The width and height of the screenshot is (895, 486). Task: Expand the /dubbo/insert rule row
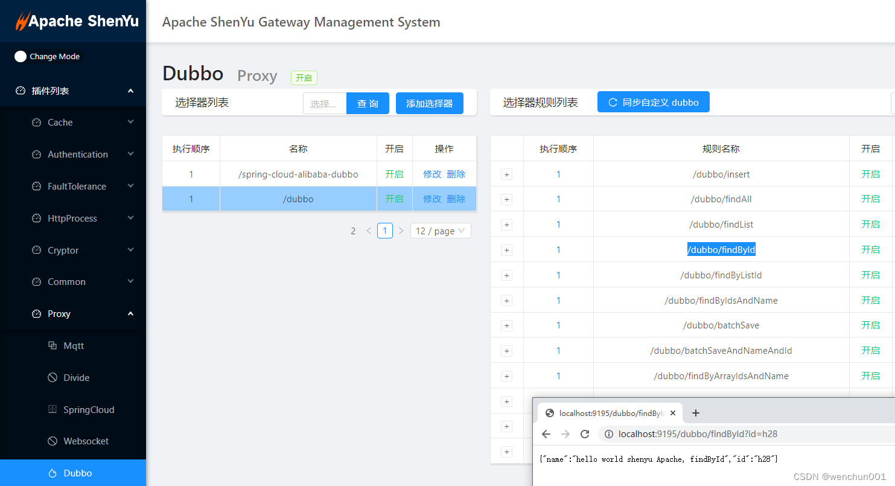point(506,174)
